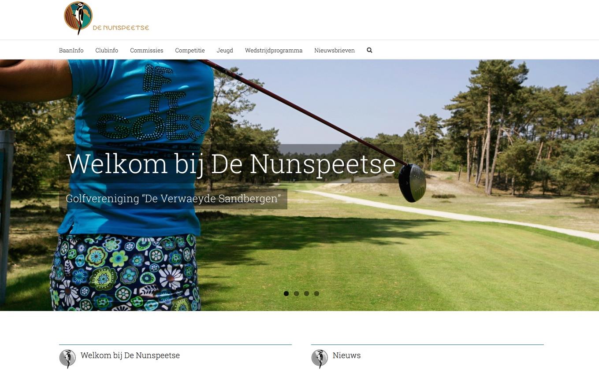Open the Competitie menu item
This screenshot has width=599, height=374.
tap(190, 50)
